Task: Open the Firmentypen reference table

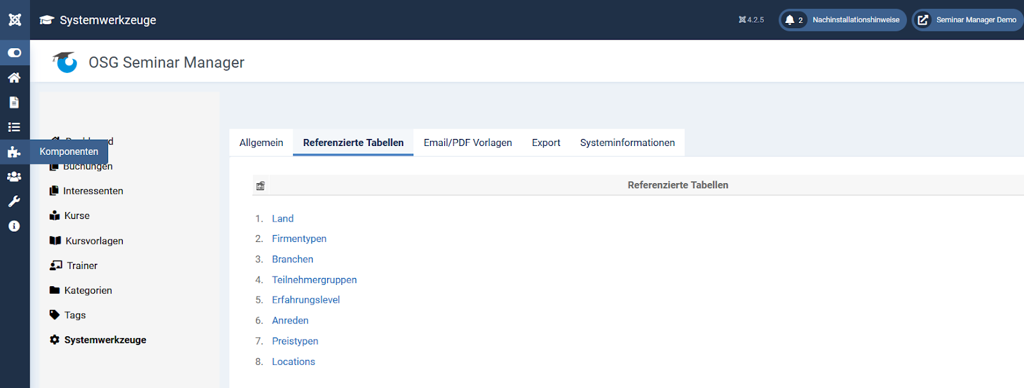Action: (299, 239)
